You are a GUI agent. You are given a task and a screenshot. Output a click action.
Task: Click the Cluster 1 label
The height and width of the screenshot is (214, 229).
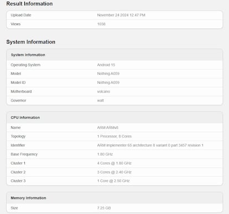[x=18, y=163]
